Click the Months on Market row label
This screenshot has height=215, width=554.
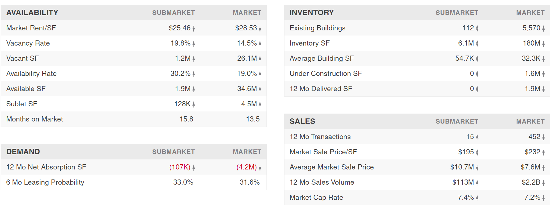point(35,119)
